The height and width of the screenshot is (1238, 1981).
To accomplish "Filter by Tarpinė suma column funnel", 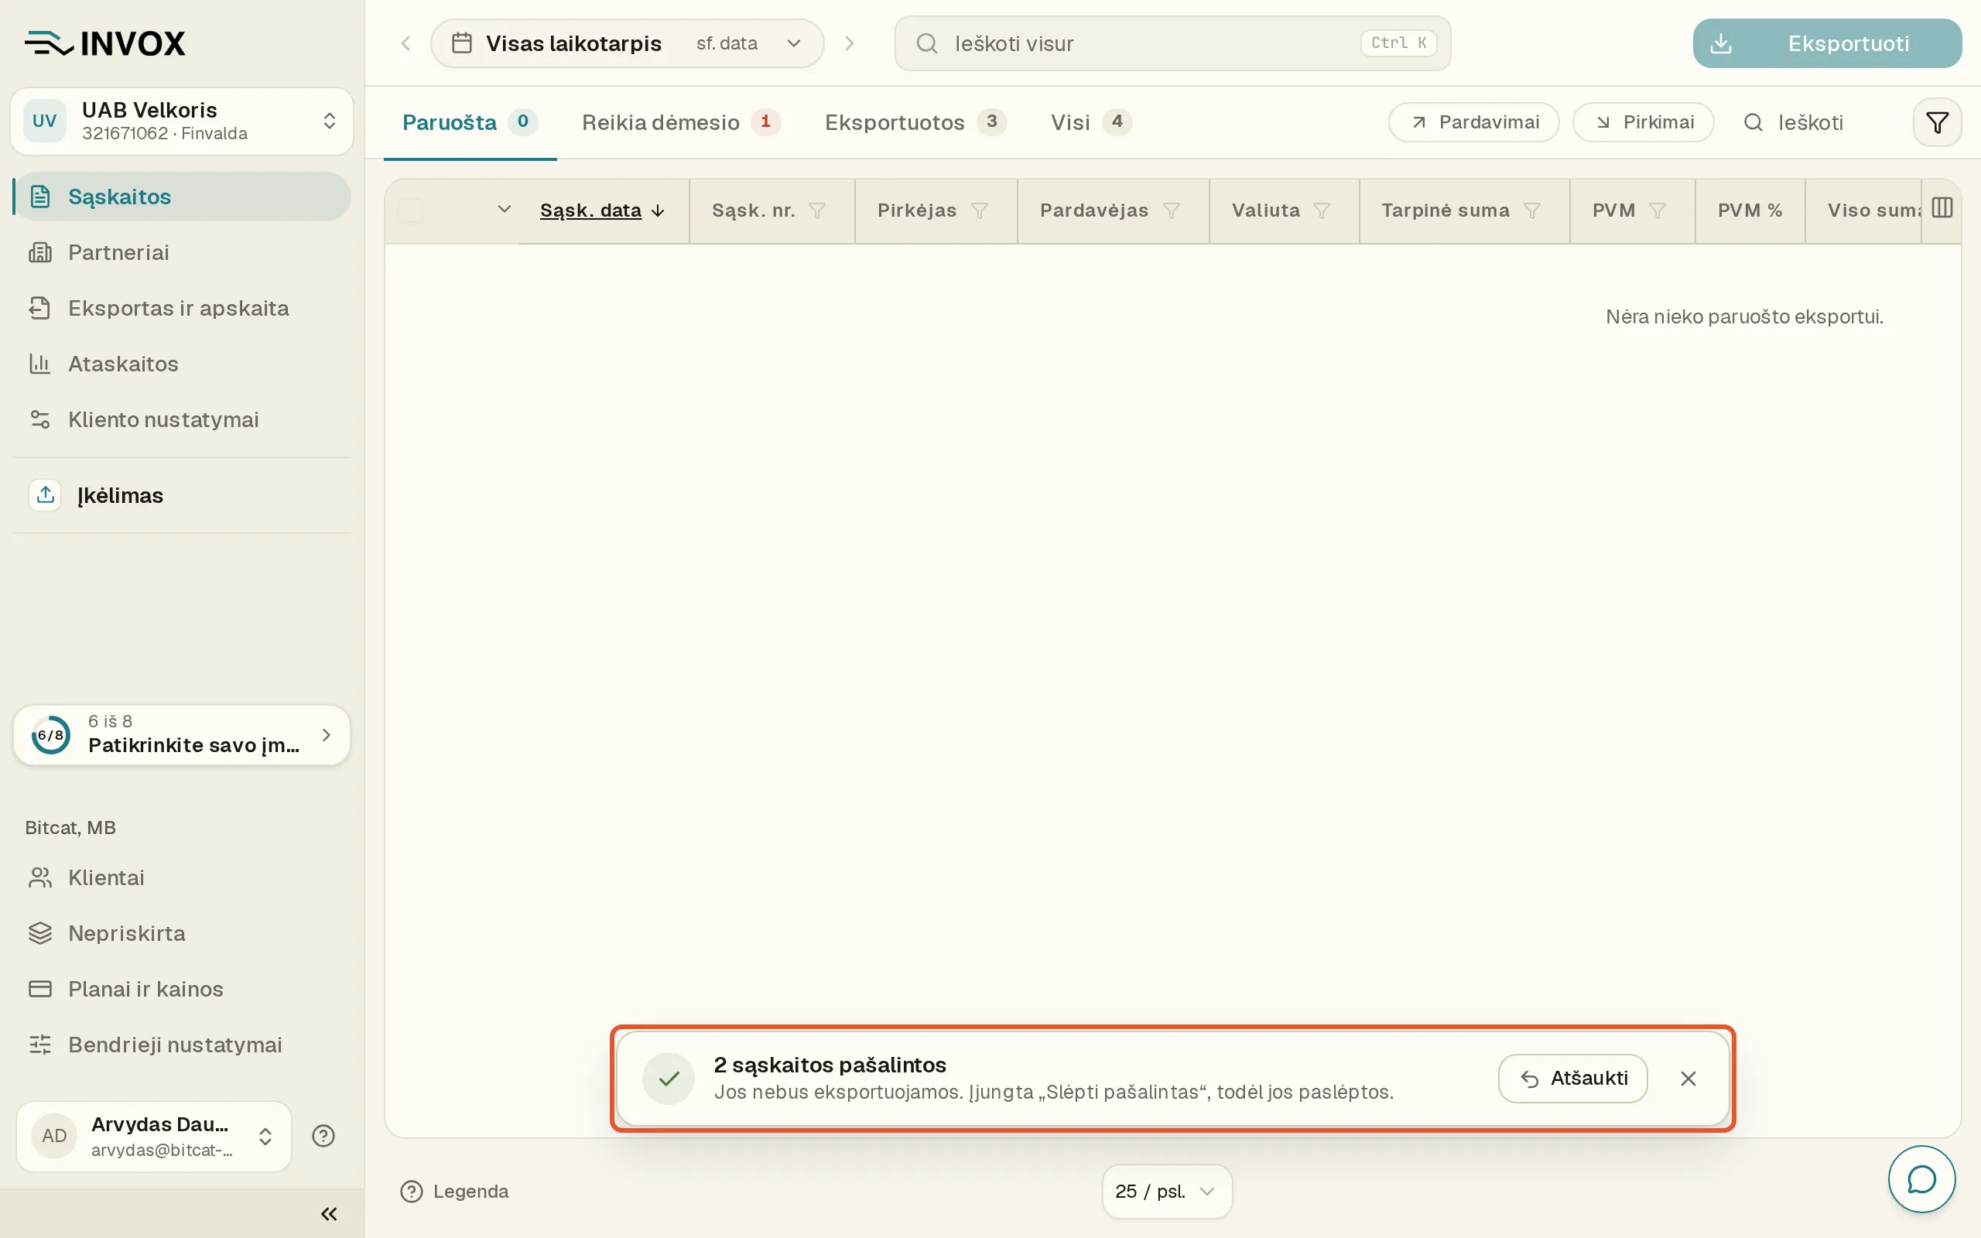I will pos(1532,211).
